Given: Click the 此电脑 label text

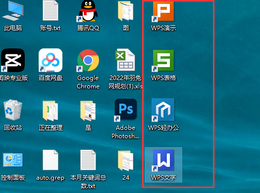Looking at the screenshot, I should [13, 28].
